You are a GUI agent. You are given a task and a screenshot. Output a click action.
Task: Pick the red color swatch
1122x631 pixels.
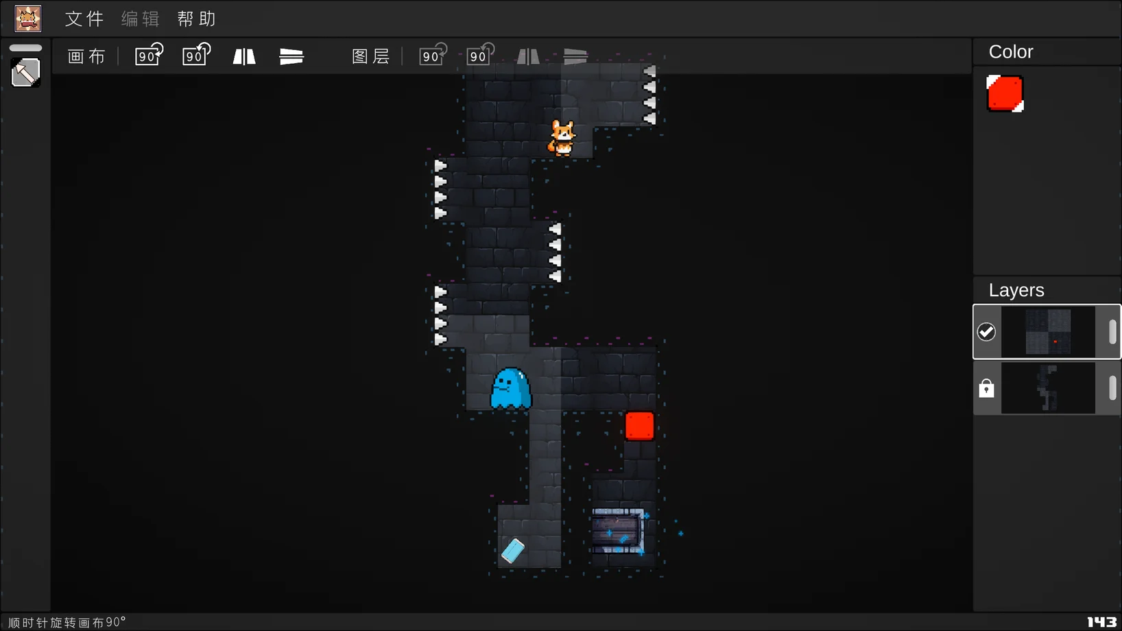(x=1005, y=93)
